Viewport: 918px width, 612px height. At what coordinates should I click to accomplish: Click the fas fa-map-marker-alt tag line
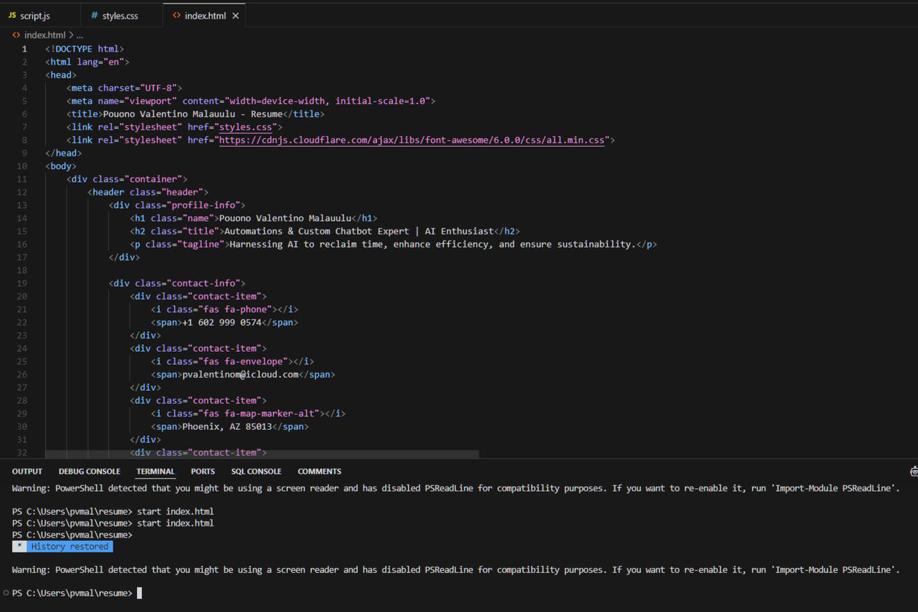click(248, 413)
